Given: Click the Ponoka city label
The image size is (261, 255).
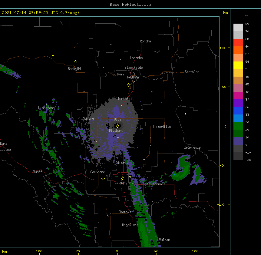Looking at the screenshot, I should pos(145,41).
